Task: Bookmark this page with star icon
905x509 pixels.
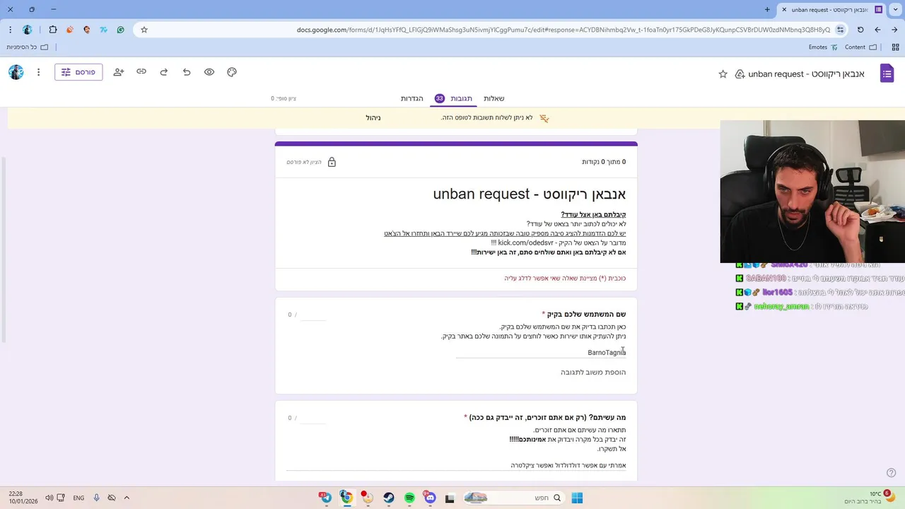Action: 144,30
